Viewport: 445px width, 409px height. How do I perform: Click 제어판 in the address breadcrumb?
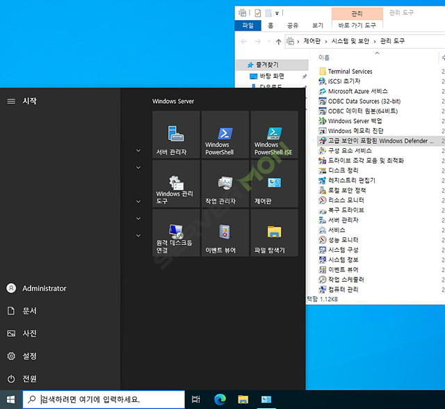click(x=312, y=41)
